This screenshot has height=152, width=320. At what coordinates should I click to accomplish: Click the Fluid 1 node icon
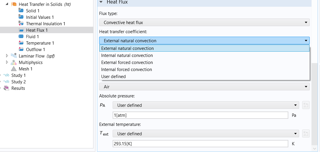click(x=21, y=37)
